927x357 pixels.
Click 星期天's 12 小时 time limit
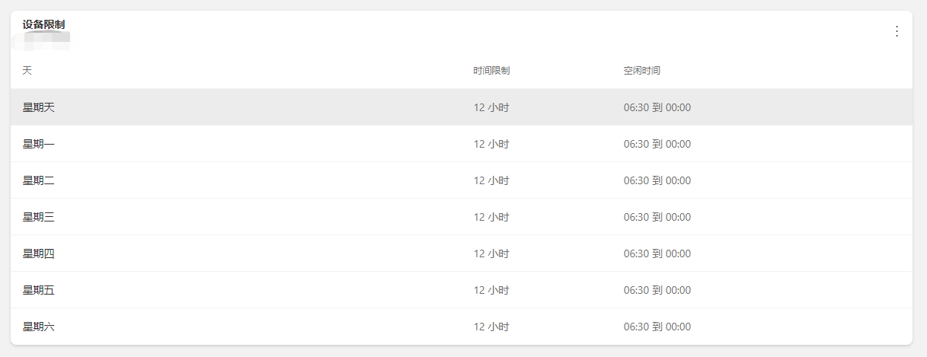[x=491, y=107]
